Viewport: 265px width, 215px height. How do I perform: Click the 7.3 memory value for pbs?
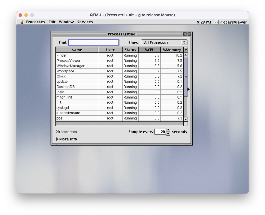point(180,118)
